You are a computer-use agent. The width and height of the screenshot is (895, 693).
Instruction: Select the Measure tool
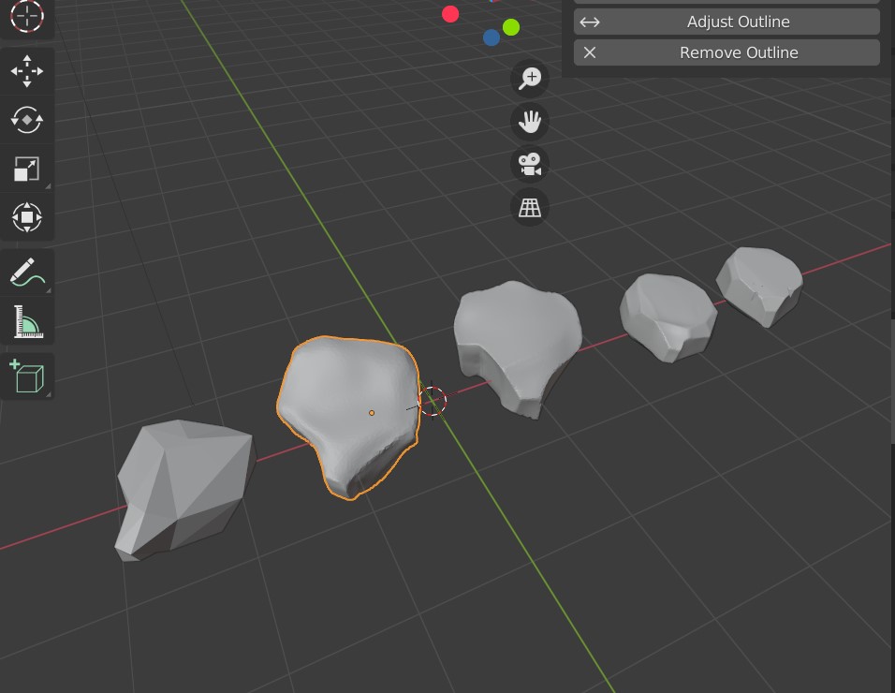[27, 321]
